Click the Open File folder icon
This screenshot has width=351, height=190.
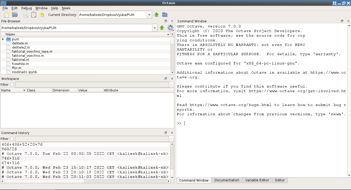coord(15,15)
